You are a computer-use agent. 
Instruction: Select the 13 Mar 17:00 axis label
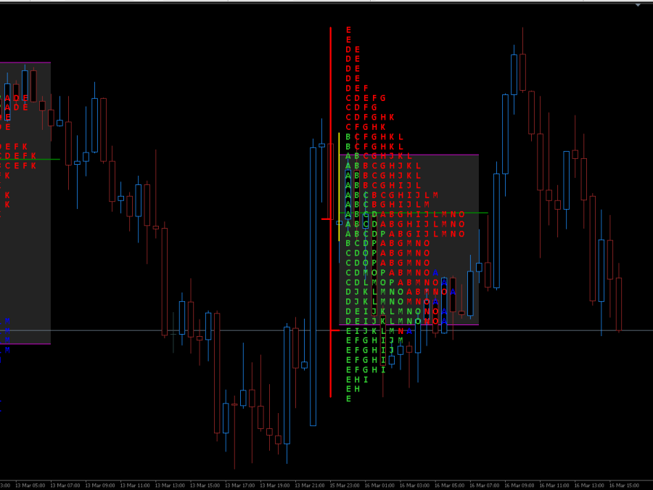pyautogui.click(x=239, y=485)
